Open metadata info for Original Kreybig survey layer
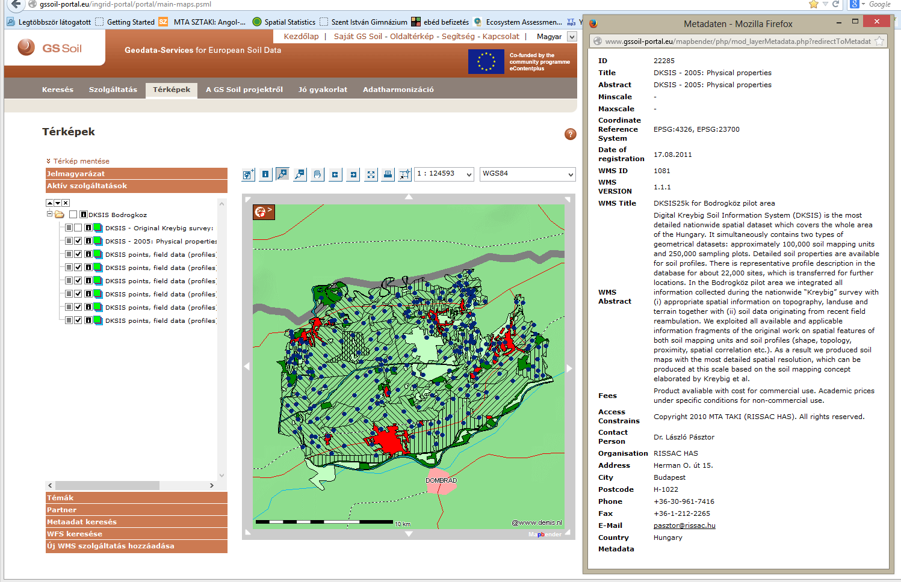 click(x=88, y=228)
